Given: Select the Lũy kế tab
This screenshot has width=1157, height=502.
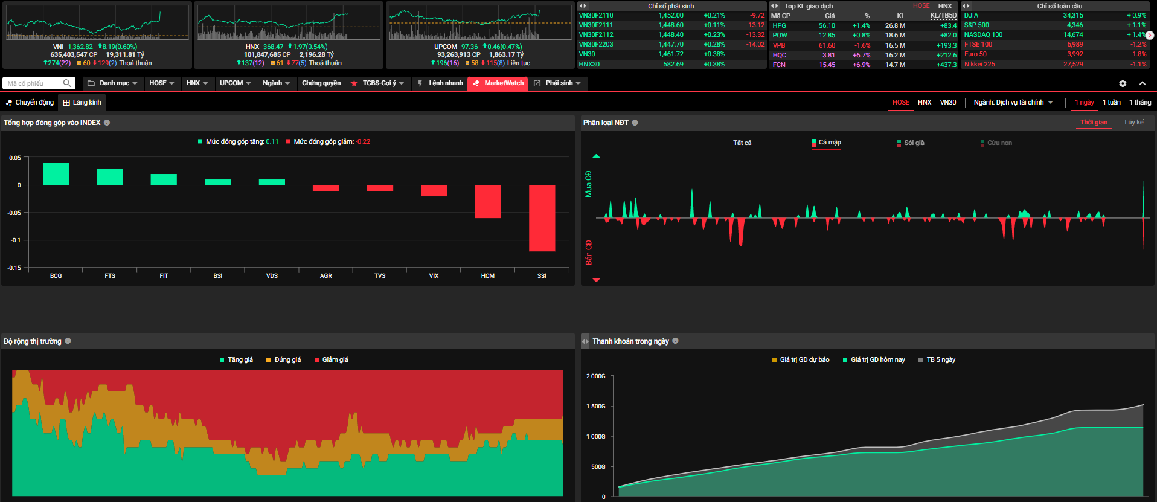Looking at the screenshot, I should (1133, 123).
